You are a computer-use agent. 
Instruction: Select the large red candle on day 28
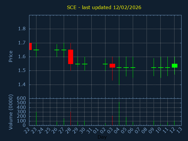pyautogui.click(x=70, y=57)
